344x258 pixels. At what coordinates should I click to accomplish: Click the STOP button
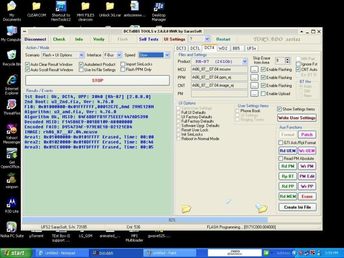(98, 80)
